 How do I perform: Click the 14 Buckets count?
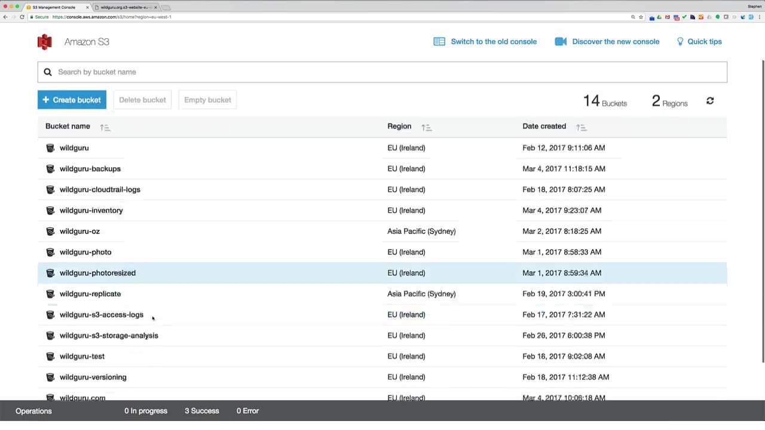[605, 101]
